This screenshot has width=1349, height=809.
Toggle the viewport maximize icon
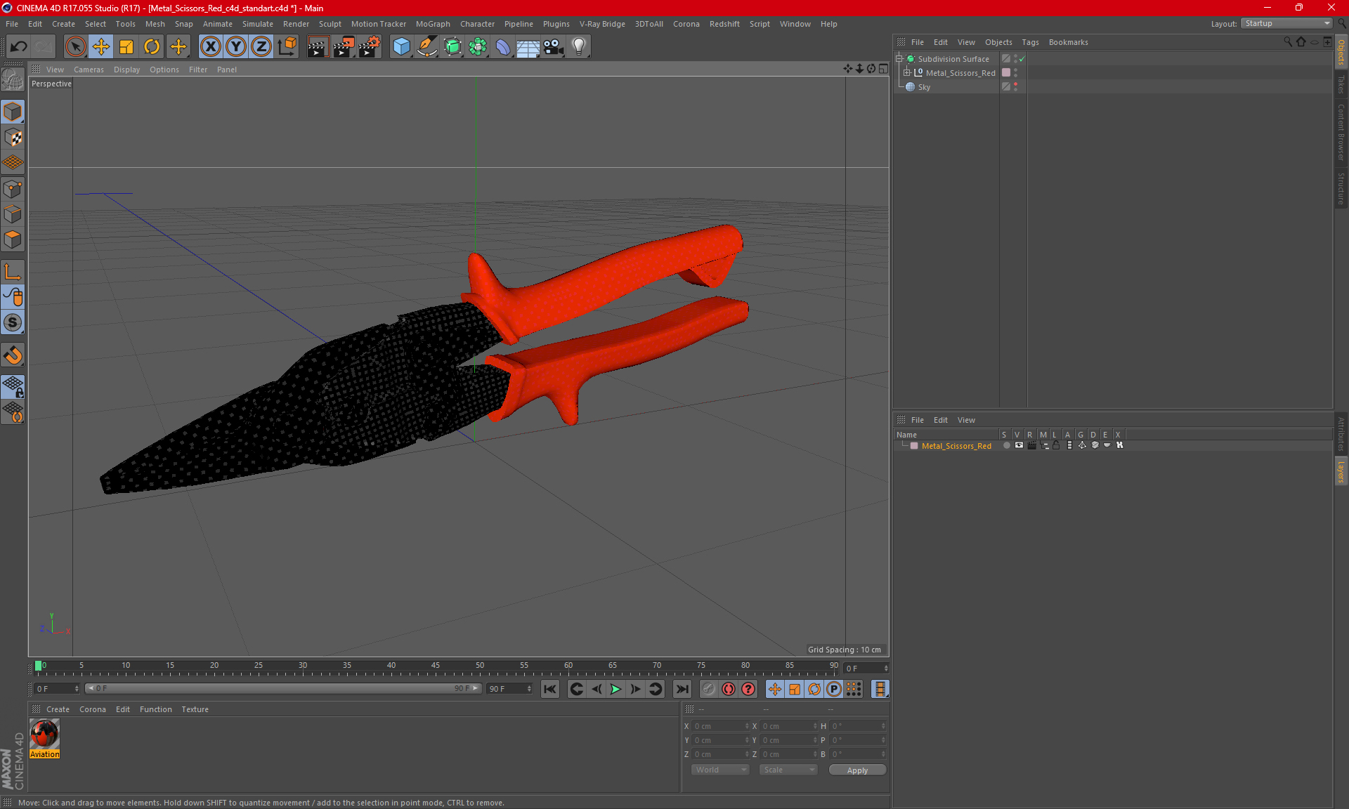coord(883,69)
